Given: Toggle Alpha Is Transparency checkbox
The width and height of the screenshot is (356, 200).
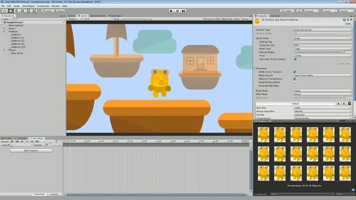Looking at the screenshot, I should pyautogui.click(x=295, y=79).
